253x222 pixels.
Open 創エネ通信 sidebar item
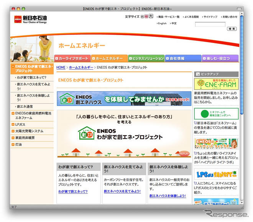(32, 106)
